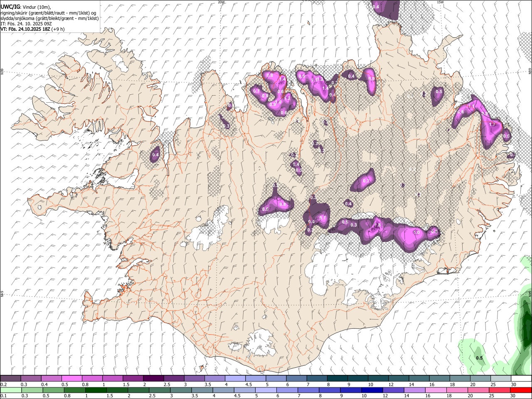Click the 15W longitude label

pos(440,2)
